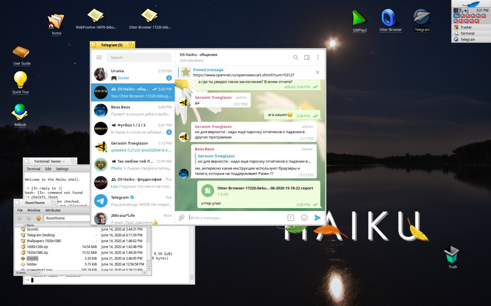Click the paperclip attach file icon
Screen dimensions: 491x306
181,218
